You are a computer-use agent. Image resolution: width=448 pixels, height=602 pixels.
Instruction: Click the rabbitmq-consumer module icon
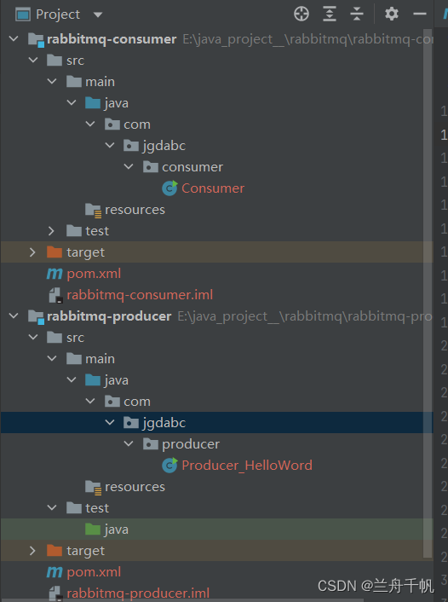(36, 39)
